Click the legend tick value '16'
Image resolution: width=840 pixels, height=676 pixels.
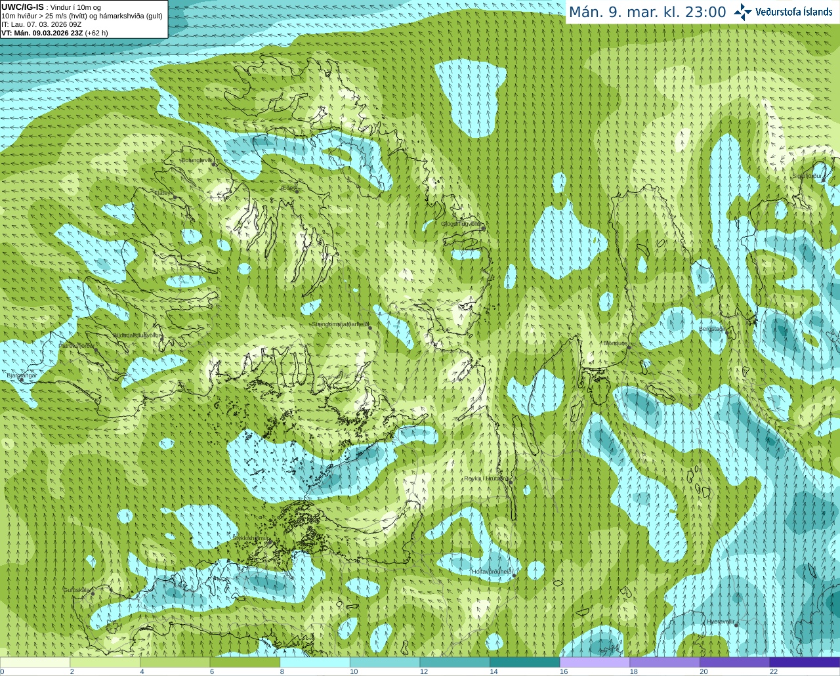(x=564, y=671)
